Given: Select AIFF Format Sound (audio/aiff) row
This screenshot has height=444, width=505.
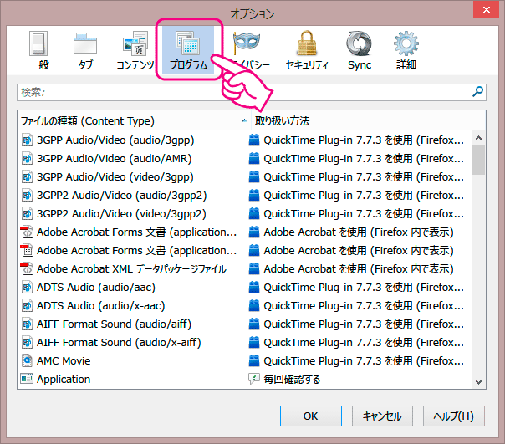Looking at the screenshot, I should 245,324.
